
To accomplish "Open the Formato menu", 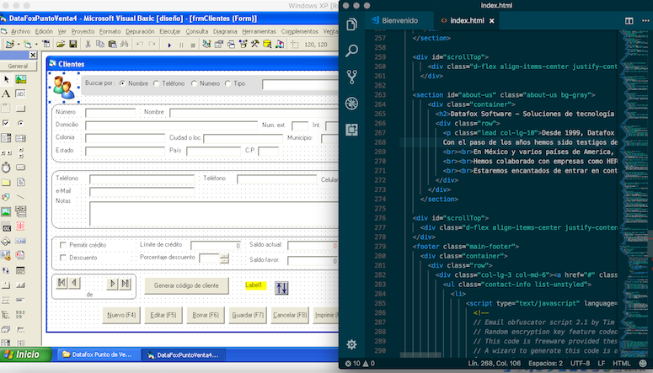I will [x=110, y=31].
